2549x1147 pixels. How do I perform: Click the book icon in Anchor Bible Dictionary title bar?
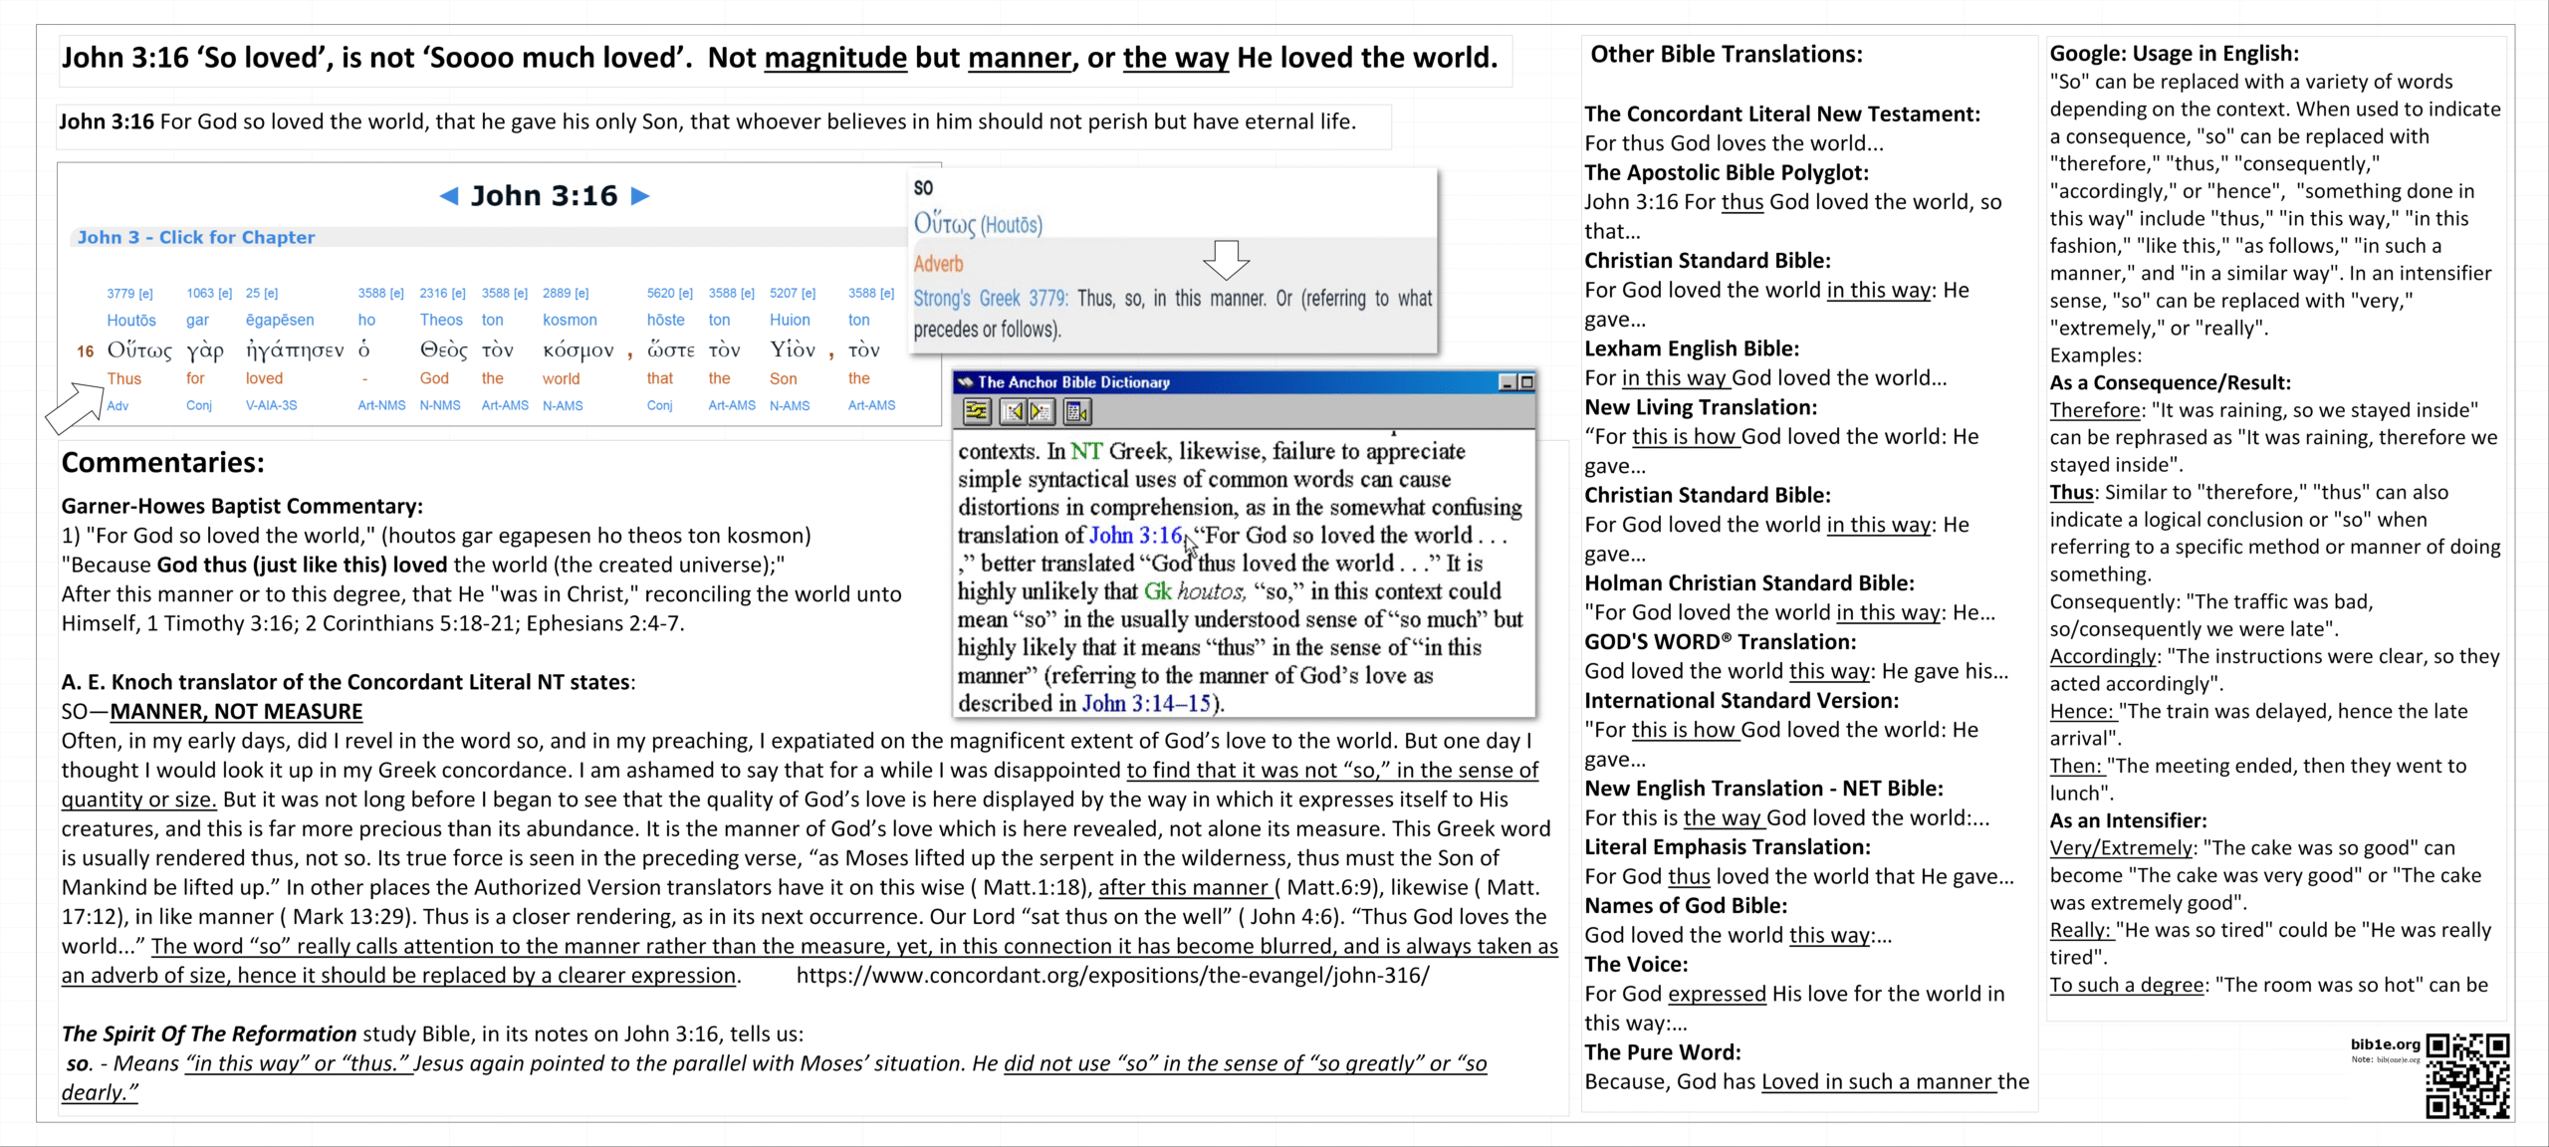pos(964,382)
